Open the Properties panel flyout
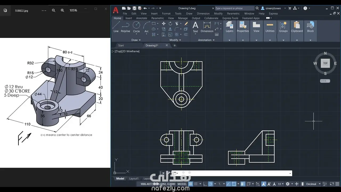Image resolution: width=341 pixels, height=192 pixels. click(243, 40)
